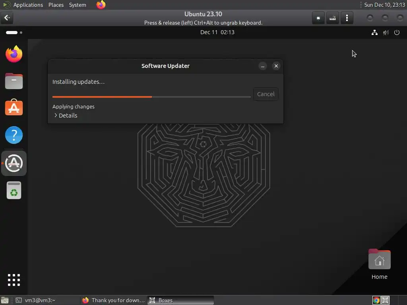Open the System menu

coord(78,5)
